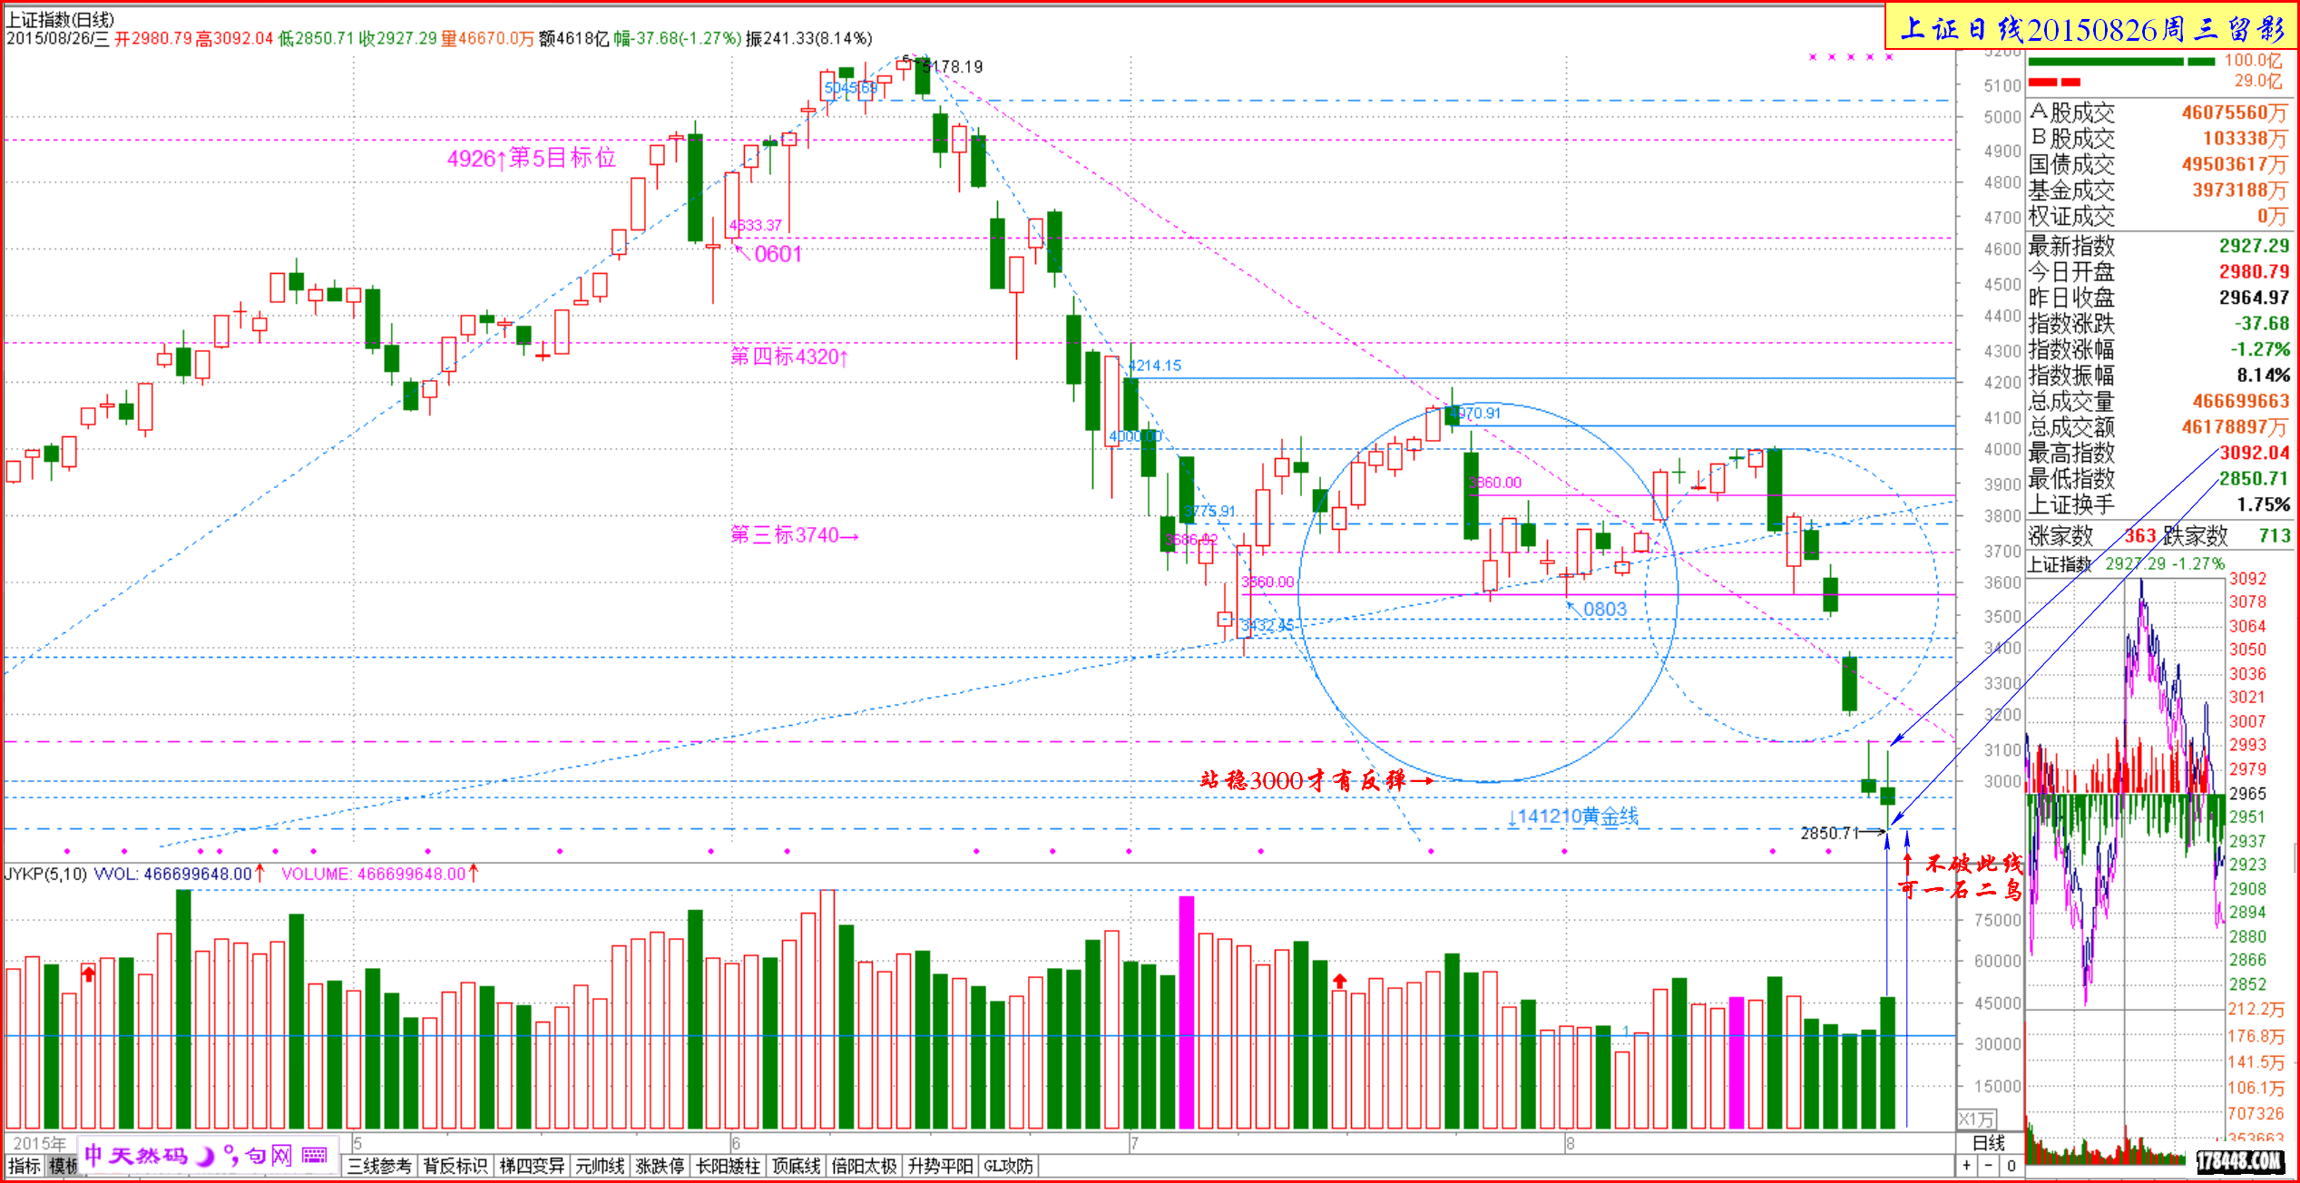
Task: Select the 元帅线 indicator tab
Action: click(600, 1166)
